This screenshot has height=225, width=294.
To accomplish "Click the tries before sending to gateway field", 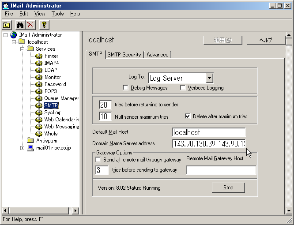I will [x=102, y=170].
